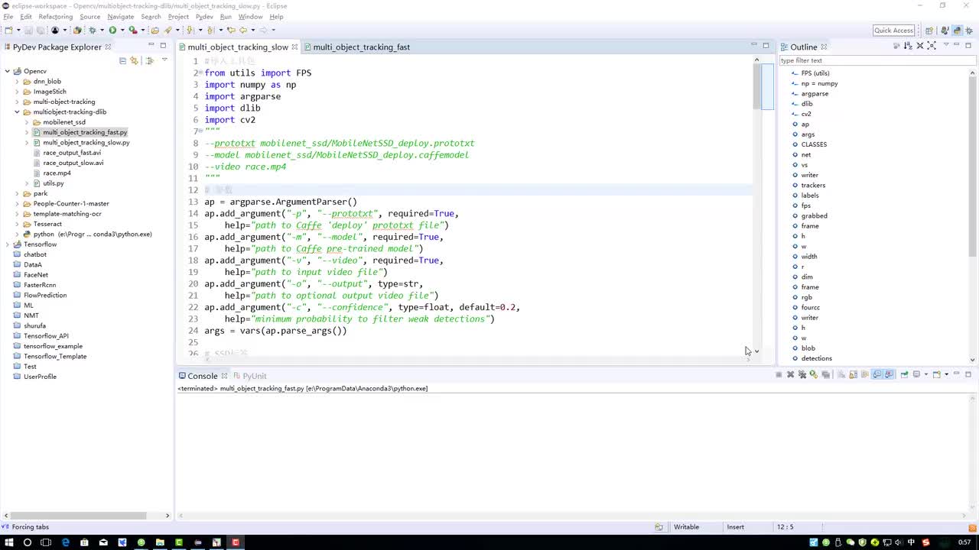The image size is (979, 550).
Task: Click Open Console icon in console toolbar
Action: pos(937,374)
